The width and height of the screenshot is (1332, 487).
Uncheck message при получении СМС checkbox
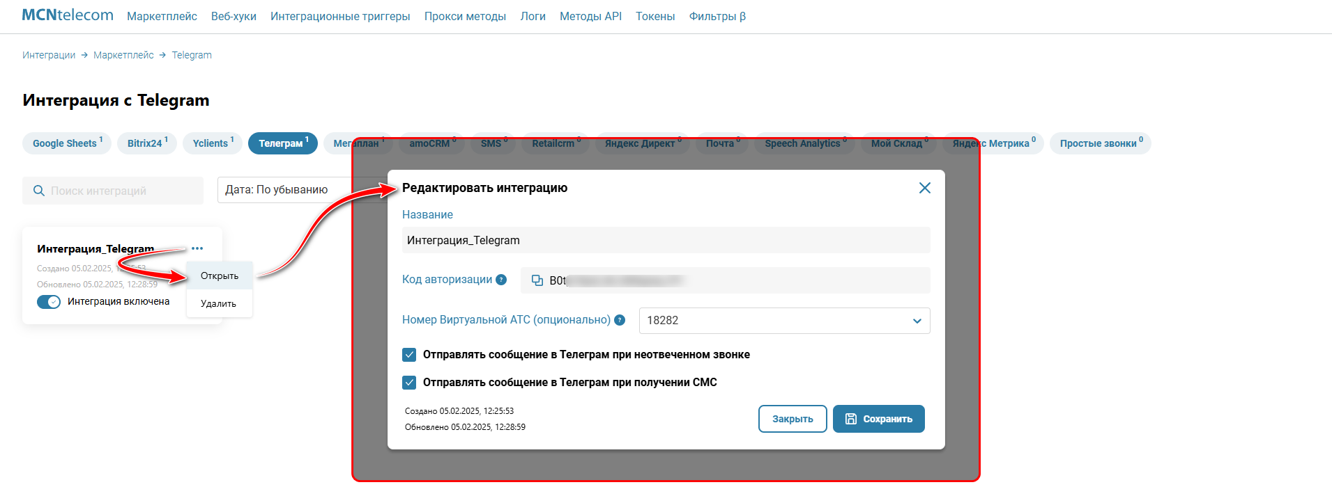409,383
